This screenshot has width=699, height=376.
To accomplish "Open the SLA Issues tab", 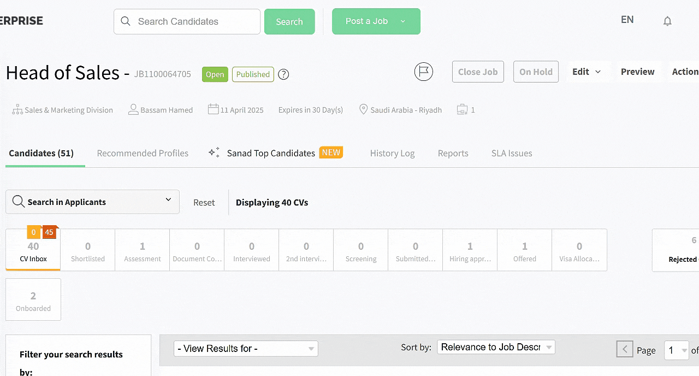I will point(512,153).
